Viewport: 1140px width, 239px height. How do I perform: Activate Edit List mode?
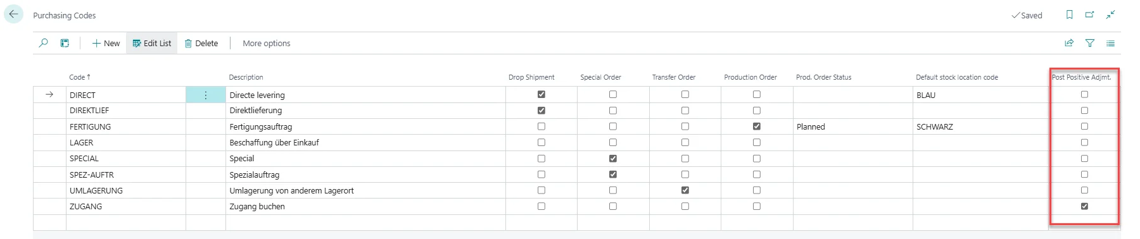[152, 43]
